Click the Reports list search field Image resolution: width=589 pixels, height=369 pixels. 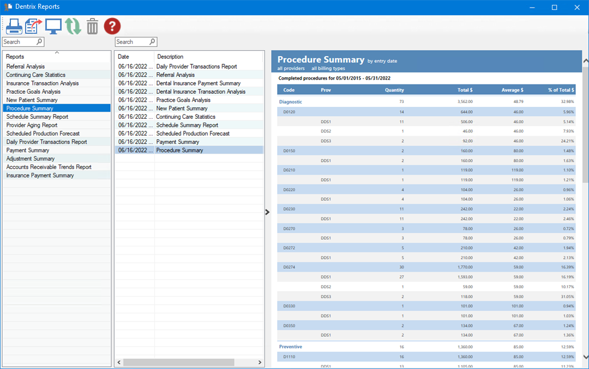(x=19, y=42)
